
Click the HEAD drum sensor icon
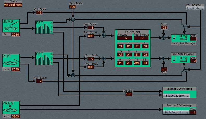[x=11, y=26]
